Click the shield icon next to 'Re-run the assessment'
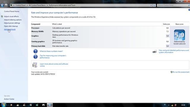190x107 pixels. 172,72
